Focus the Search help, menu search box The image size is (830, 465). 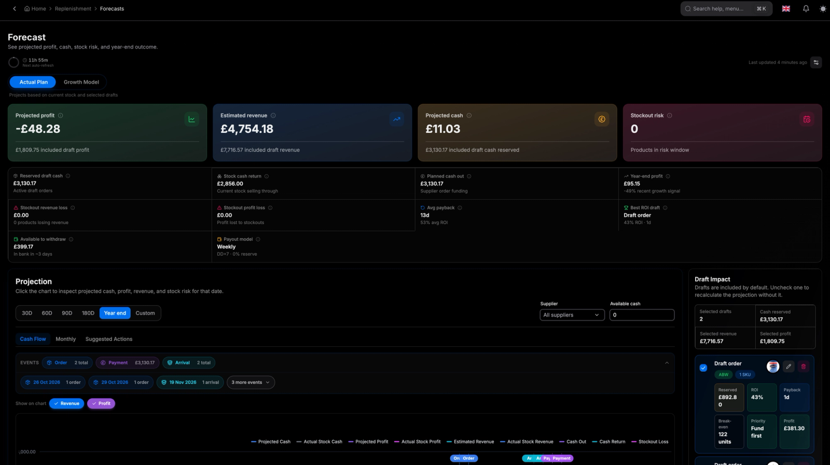(x=726, y=9)
